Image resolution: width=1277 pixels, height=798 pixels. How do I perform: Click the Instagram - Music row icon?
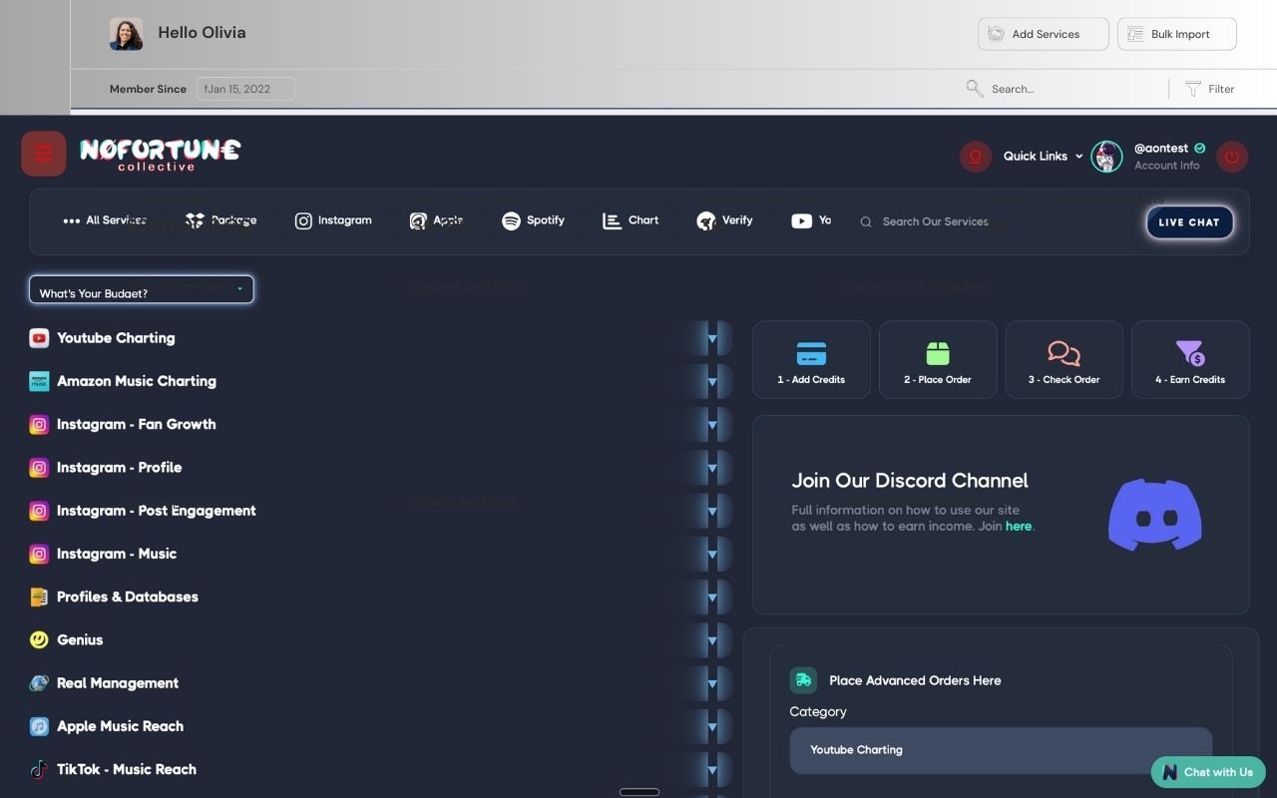[39, 554]
